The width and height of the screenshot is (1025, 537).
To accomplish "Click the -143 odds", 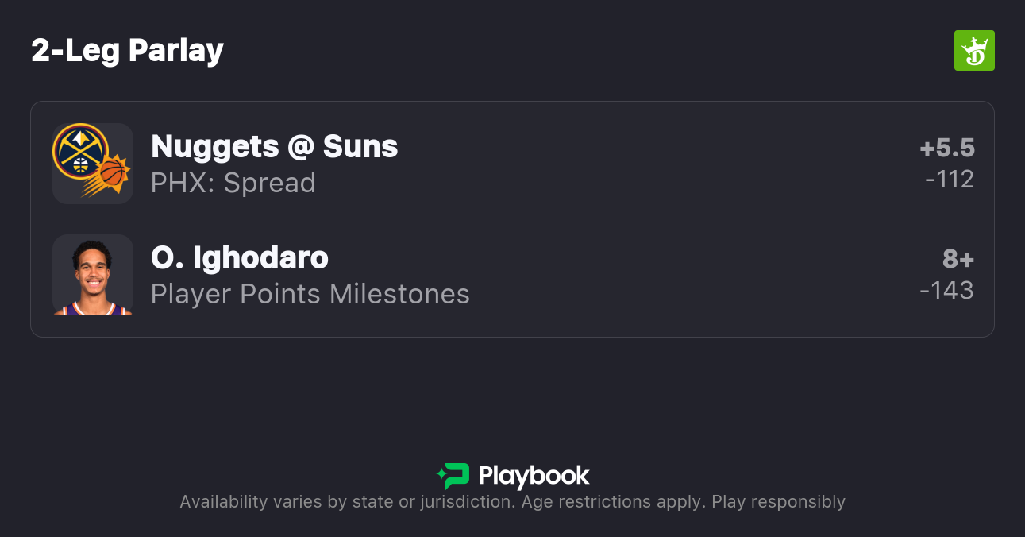I will (x=946, y=291).
